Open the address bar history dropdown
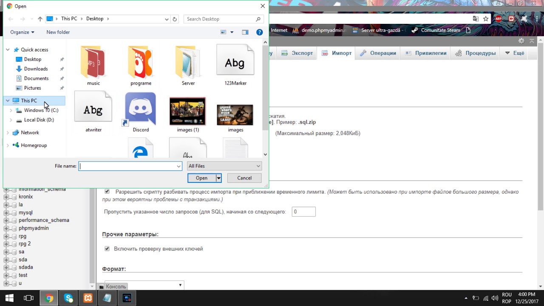Image resolution: width=544 pixels, height=306 pixels. pos(167,19)
